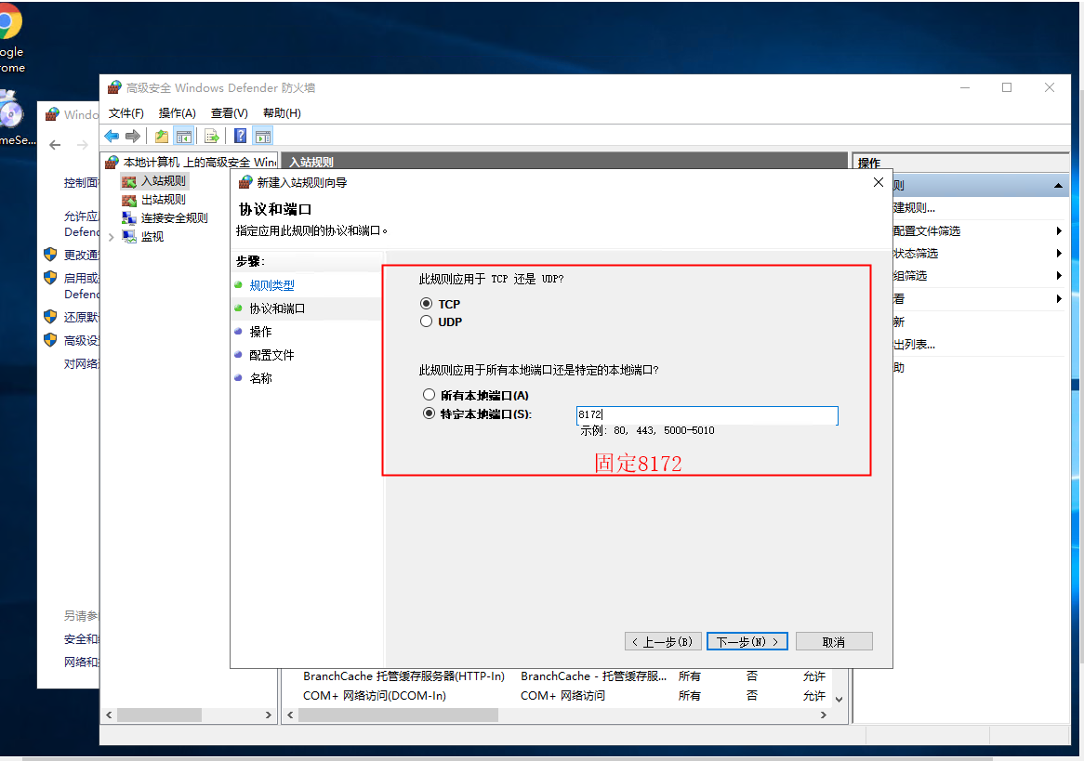This screenshot has width=1084, height=761.
Task: Click the tree pane horizontal scrollbar thumb
Action: point(159,715)
